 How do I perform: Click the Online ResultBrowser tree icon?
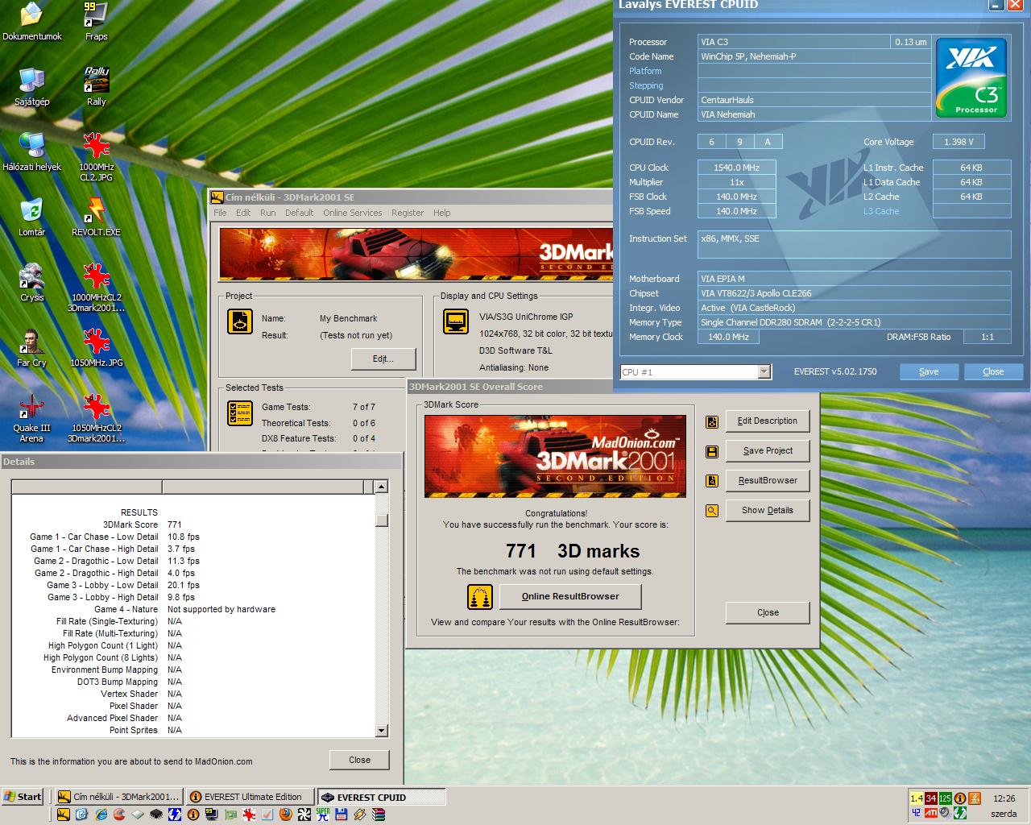(480, 597)
